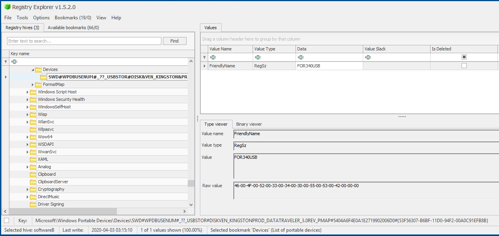Click the Wlpasvc folder icon
499x236 pixels.
(33, 130)
